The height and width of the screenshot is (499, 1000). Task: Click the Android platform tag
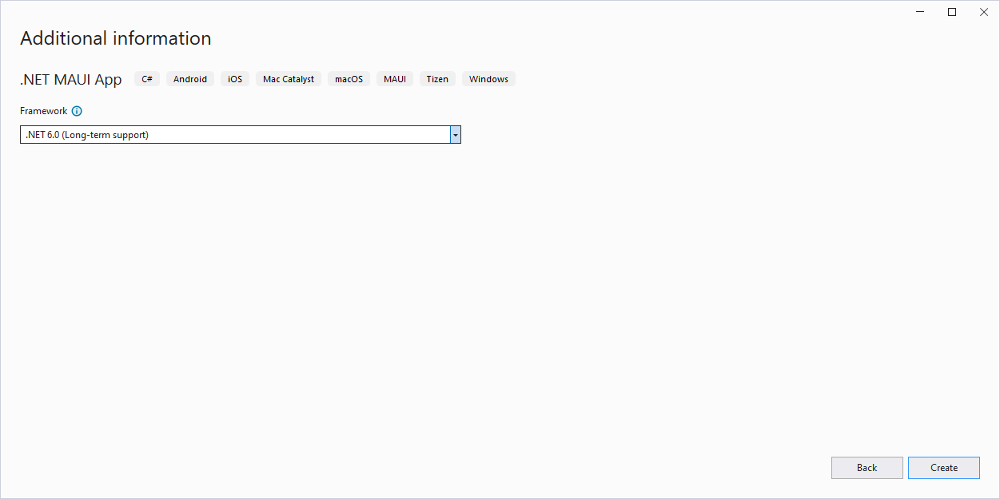(190, 79)
